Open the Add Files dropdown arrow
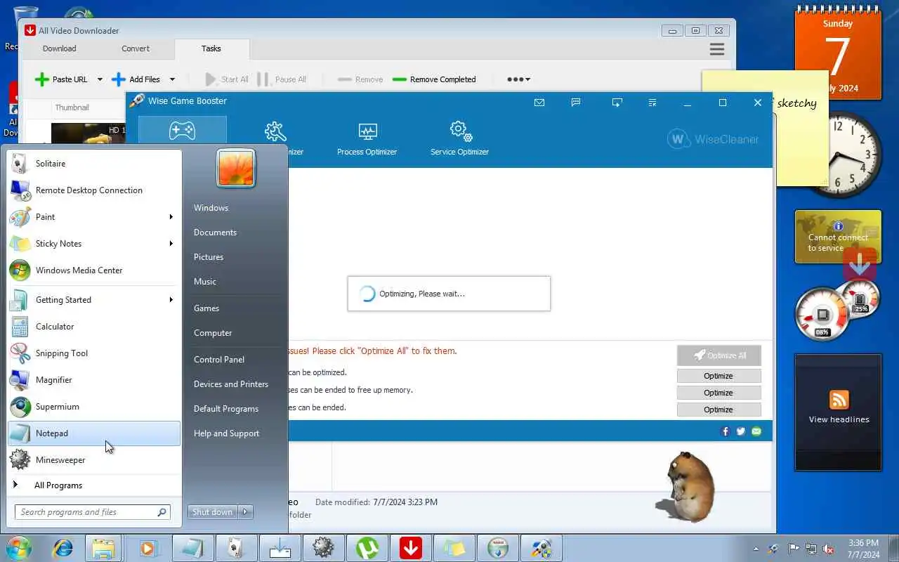Image resolution: width=899 pixels, height=562 pixels. click(x=172, y=79)
